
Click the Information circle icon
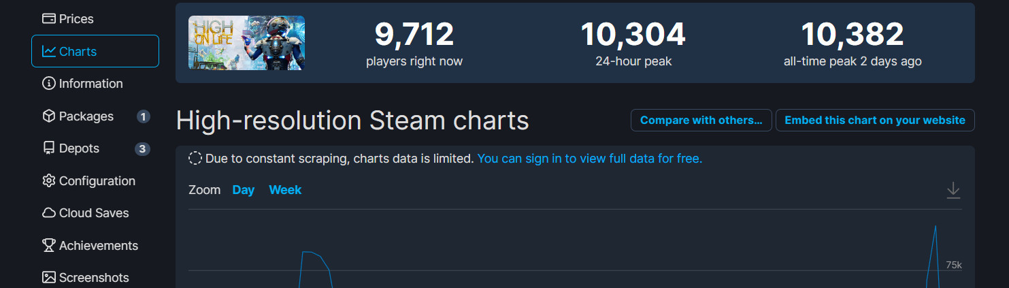coord(49,84)
